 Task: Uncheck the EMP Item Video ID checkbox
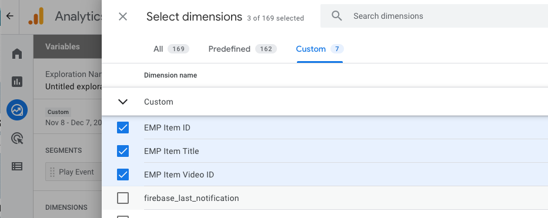click(x=123, y=175)
